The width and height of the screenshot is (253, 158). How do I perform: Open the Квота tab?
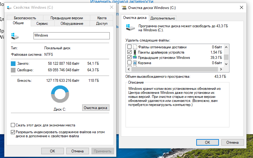102,18
